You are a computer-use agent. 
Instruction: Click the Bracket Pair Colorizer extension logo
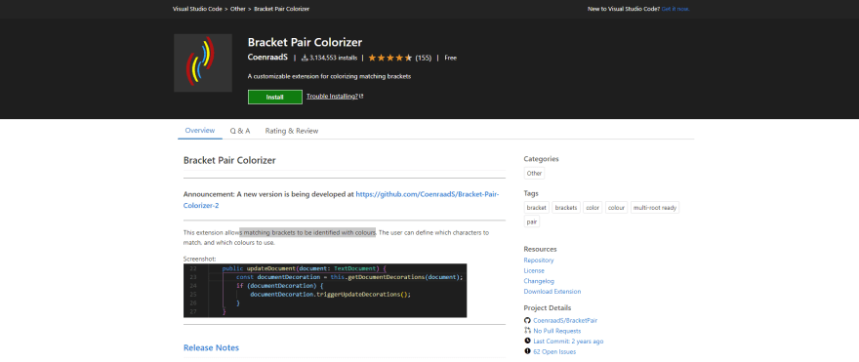[x=203, y=63]
